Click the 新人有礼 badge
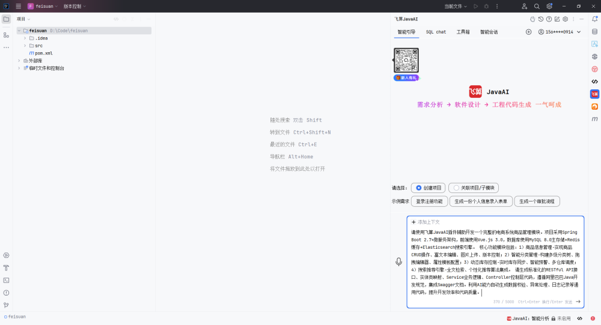The image size is (601, 325). point(406,78)
